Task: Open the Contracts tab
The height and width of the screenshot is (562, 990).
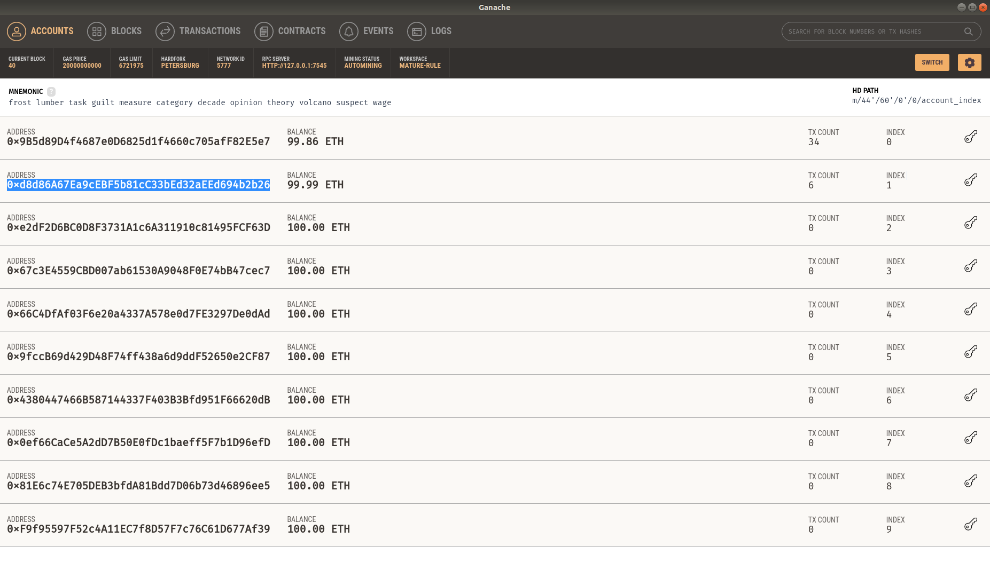Action: pos(290,31)
